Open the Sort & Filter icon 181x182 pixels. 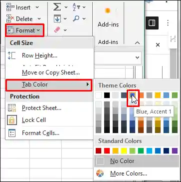(x=76, y=7)
